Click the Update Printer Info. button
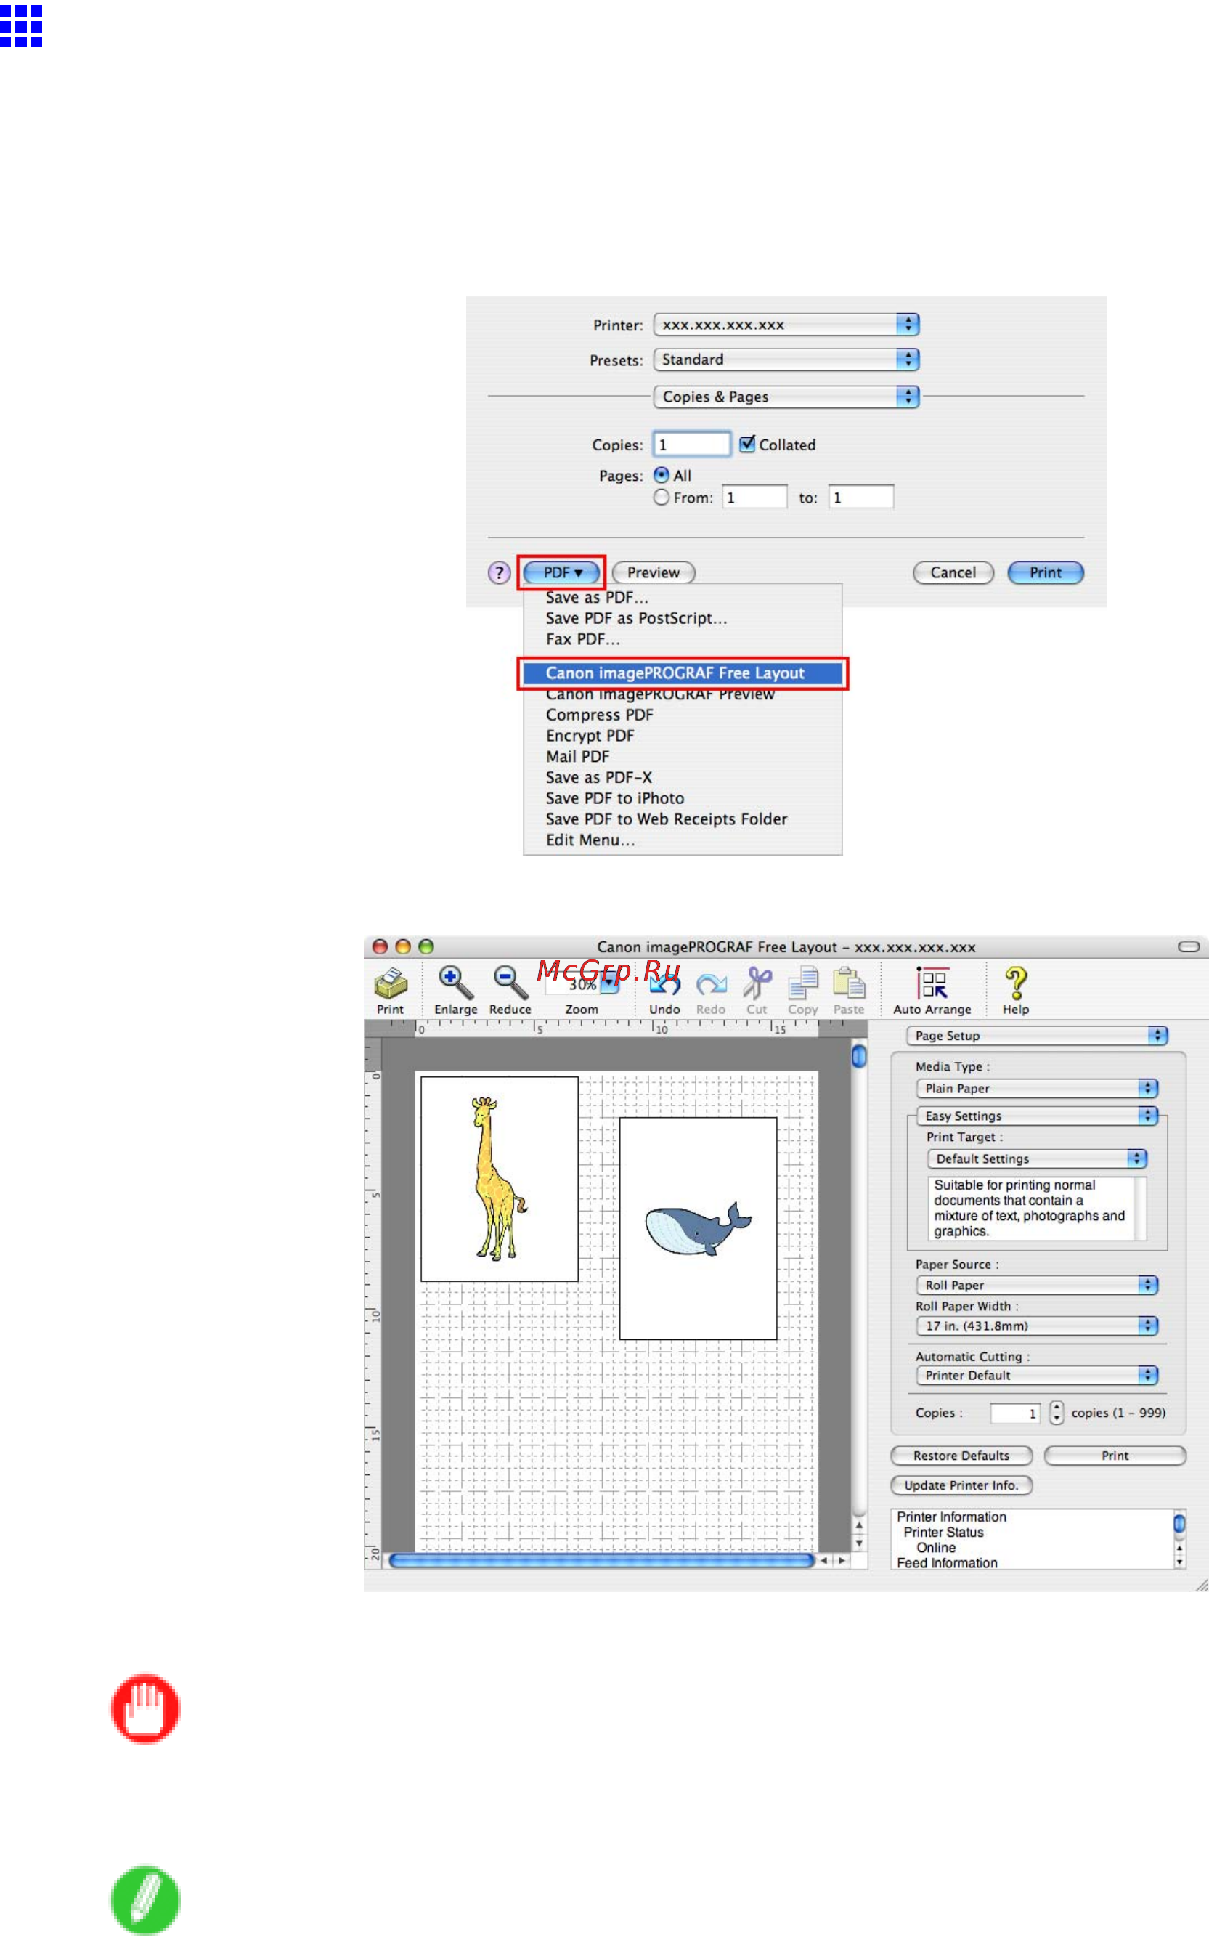 (961, 1486)
